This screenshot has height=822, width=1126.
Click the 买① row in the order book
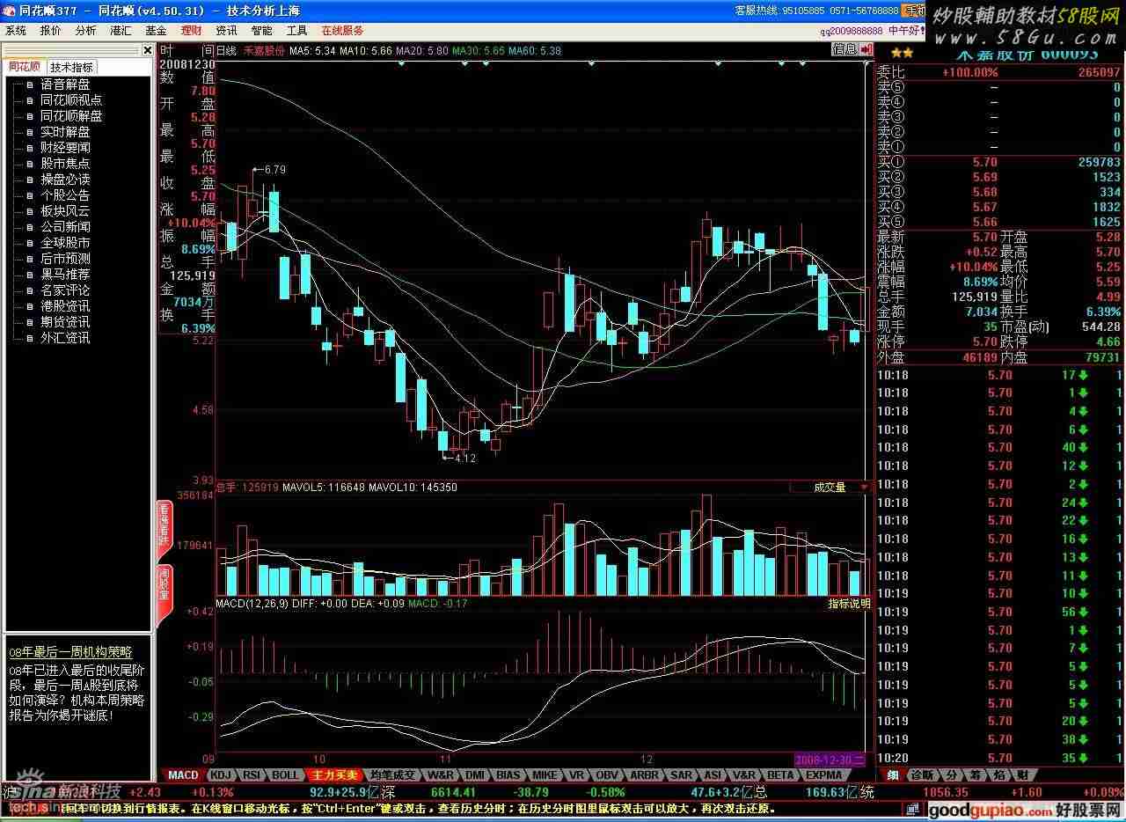999,162
